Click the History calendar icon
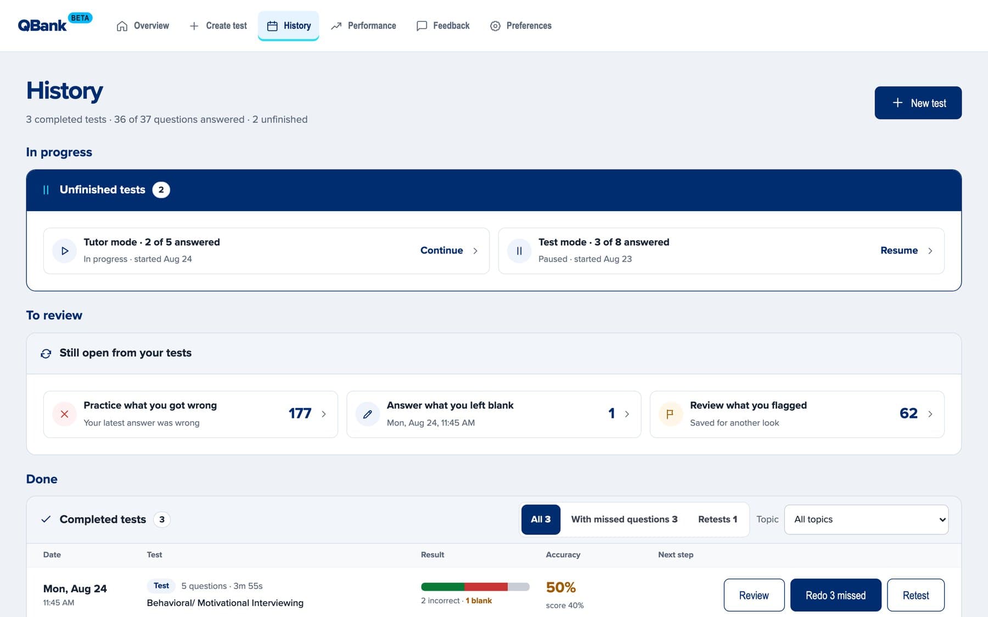988x617 pixels. pos(272,26)
